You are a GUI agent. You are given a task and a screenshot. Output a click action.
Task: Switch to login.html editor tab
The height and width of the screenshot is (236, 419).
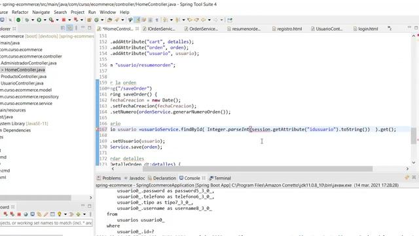pos(366,29)
